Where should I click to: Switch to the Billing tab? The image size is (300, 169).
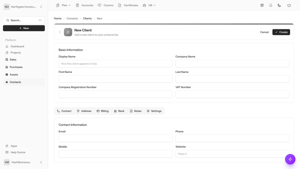[x=102, y=111]
